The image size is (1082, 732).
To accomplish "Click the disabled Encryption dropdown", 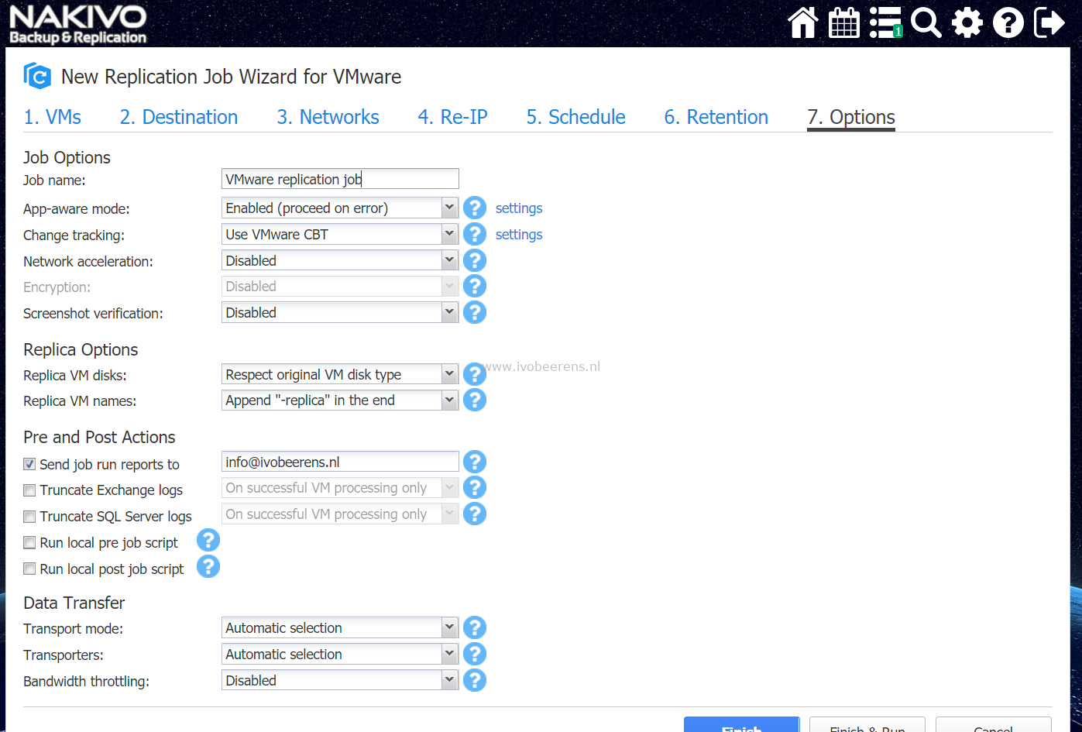I will point(340,286).
